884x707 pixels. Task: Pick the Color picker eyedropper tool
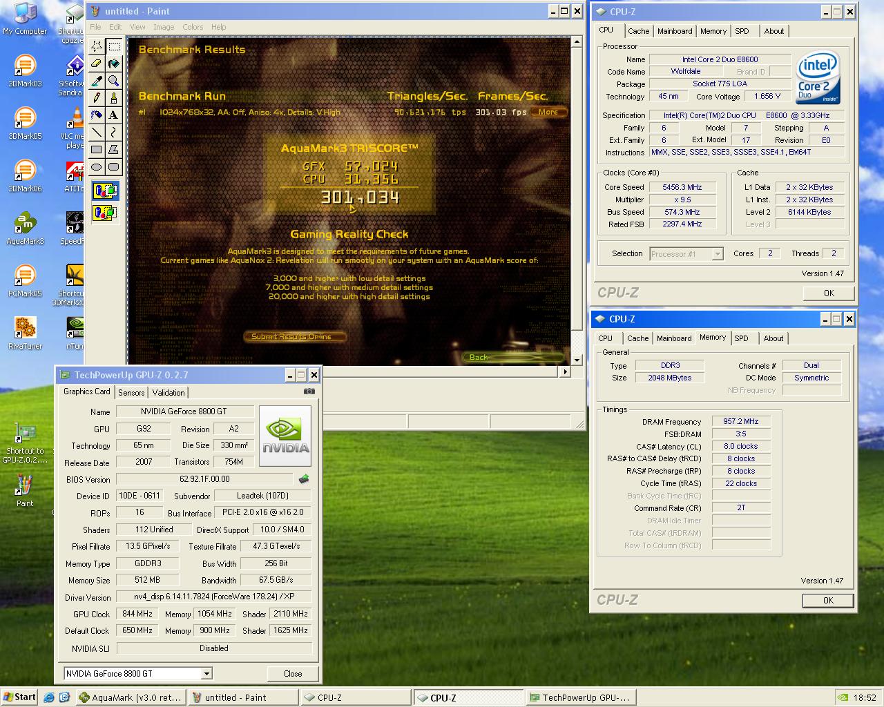97,81
